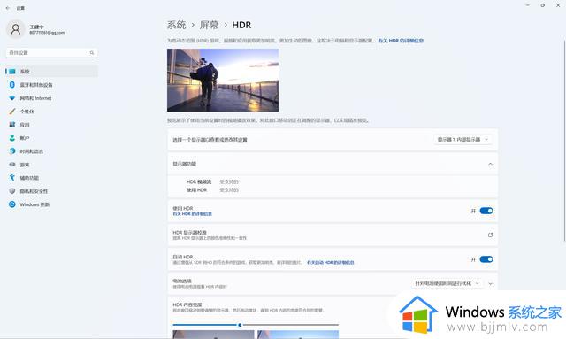The image size is (566, 339).
Task: Click the search magnifier icon
Action: tap(92, 53)
